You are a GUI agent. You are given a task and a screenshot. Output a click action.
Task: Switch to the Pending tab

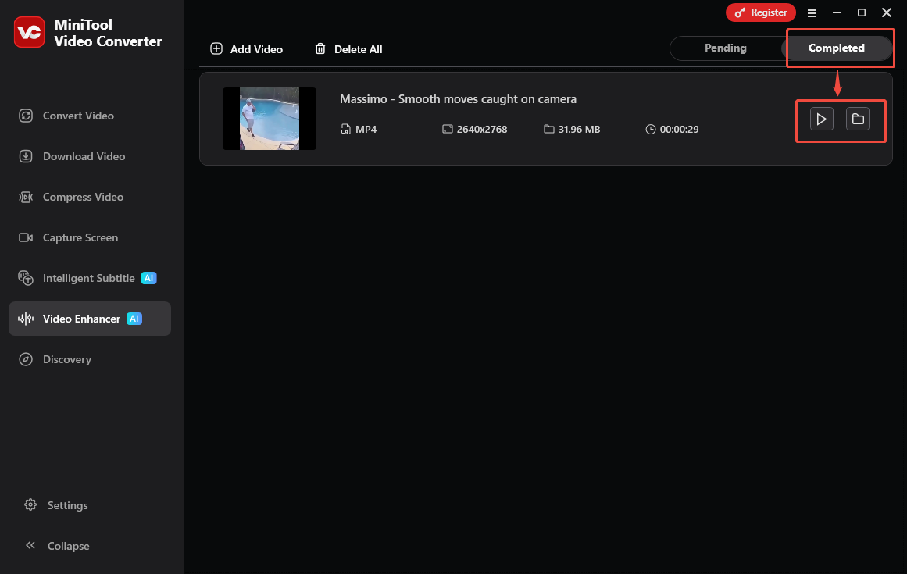click(726, 48)
